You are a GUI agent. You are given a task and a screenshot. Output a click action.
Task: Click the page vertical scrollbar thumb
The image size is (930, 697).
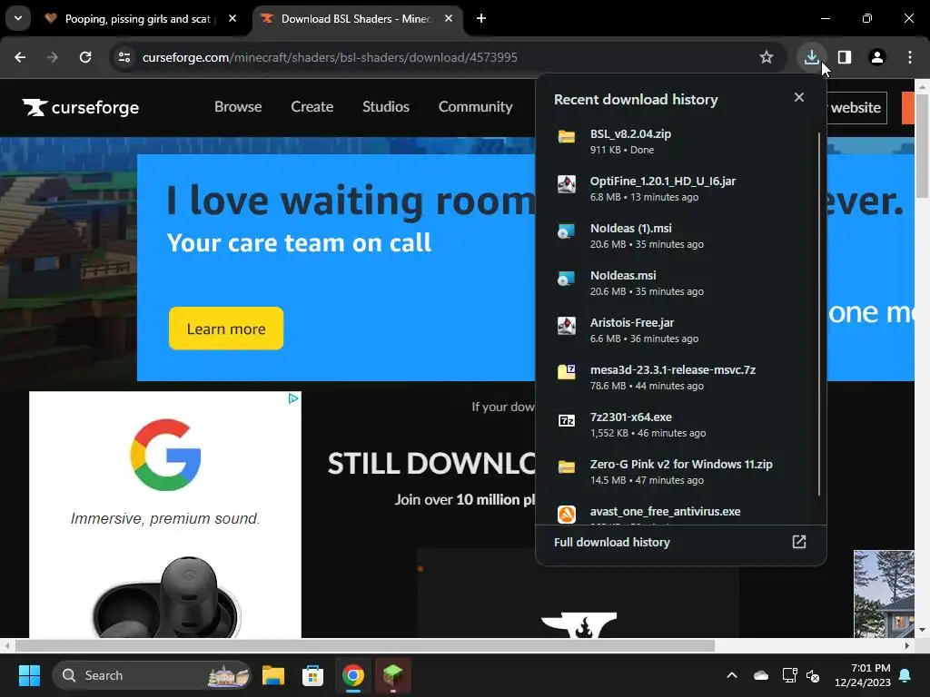(922, 145)
